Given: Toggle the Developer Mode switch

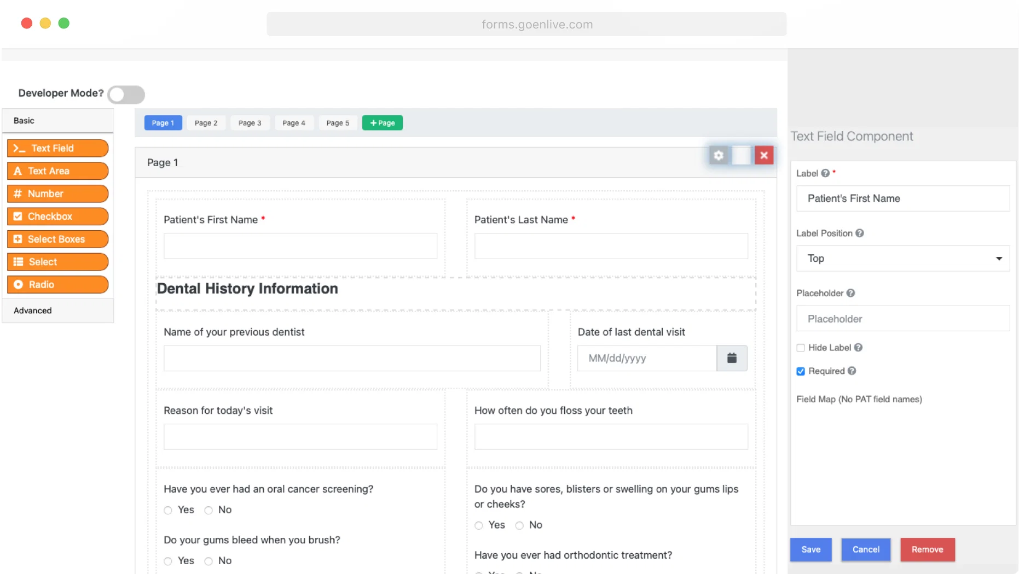Looking at the screenshot, I should point(126,94).
